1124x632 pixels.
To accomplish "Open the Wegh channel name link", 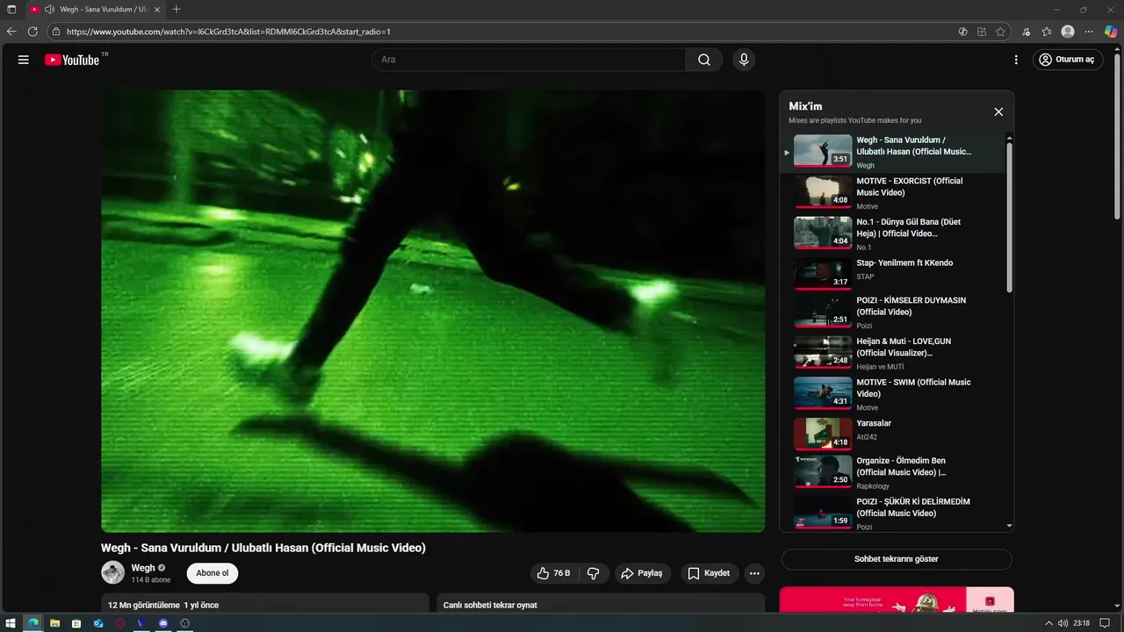I will [143, 568].
